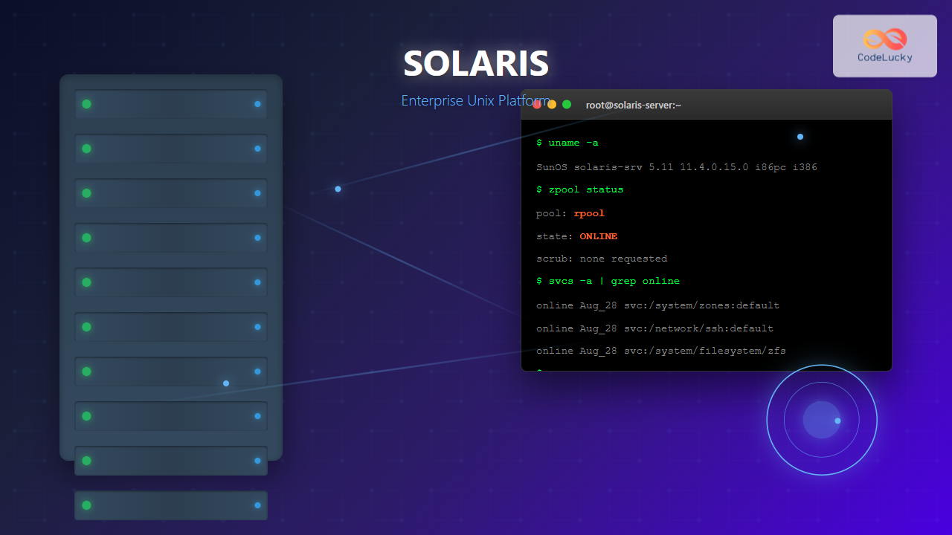Click the CodeLucky infinity logo
Viewport: 952px width, 535px height.
click(x=884, y=39)
